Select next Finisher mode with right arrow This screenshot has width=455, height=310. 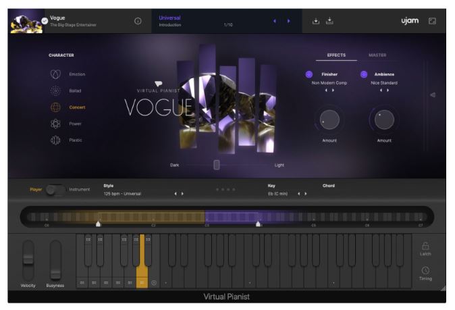tap(333, 91)
